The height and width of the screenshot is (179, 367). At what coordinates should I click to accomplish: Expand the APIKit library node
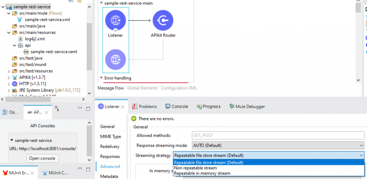click(x=9, y=77)
